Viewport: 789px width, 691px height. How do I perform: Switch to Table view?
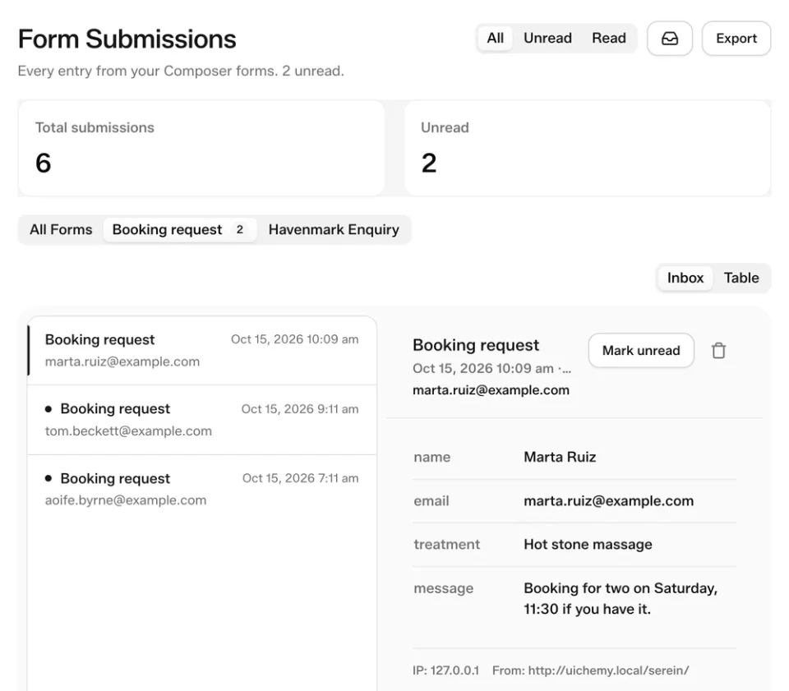pos(741,278)
